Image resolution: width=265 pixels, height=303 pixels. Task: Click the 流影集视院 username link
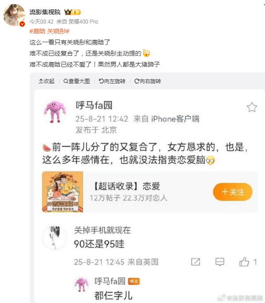[x=45, y=12]
